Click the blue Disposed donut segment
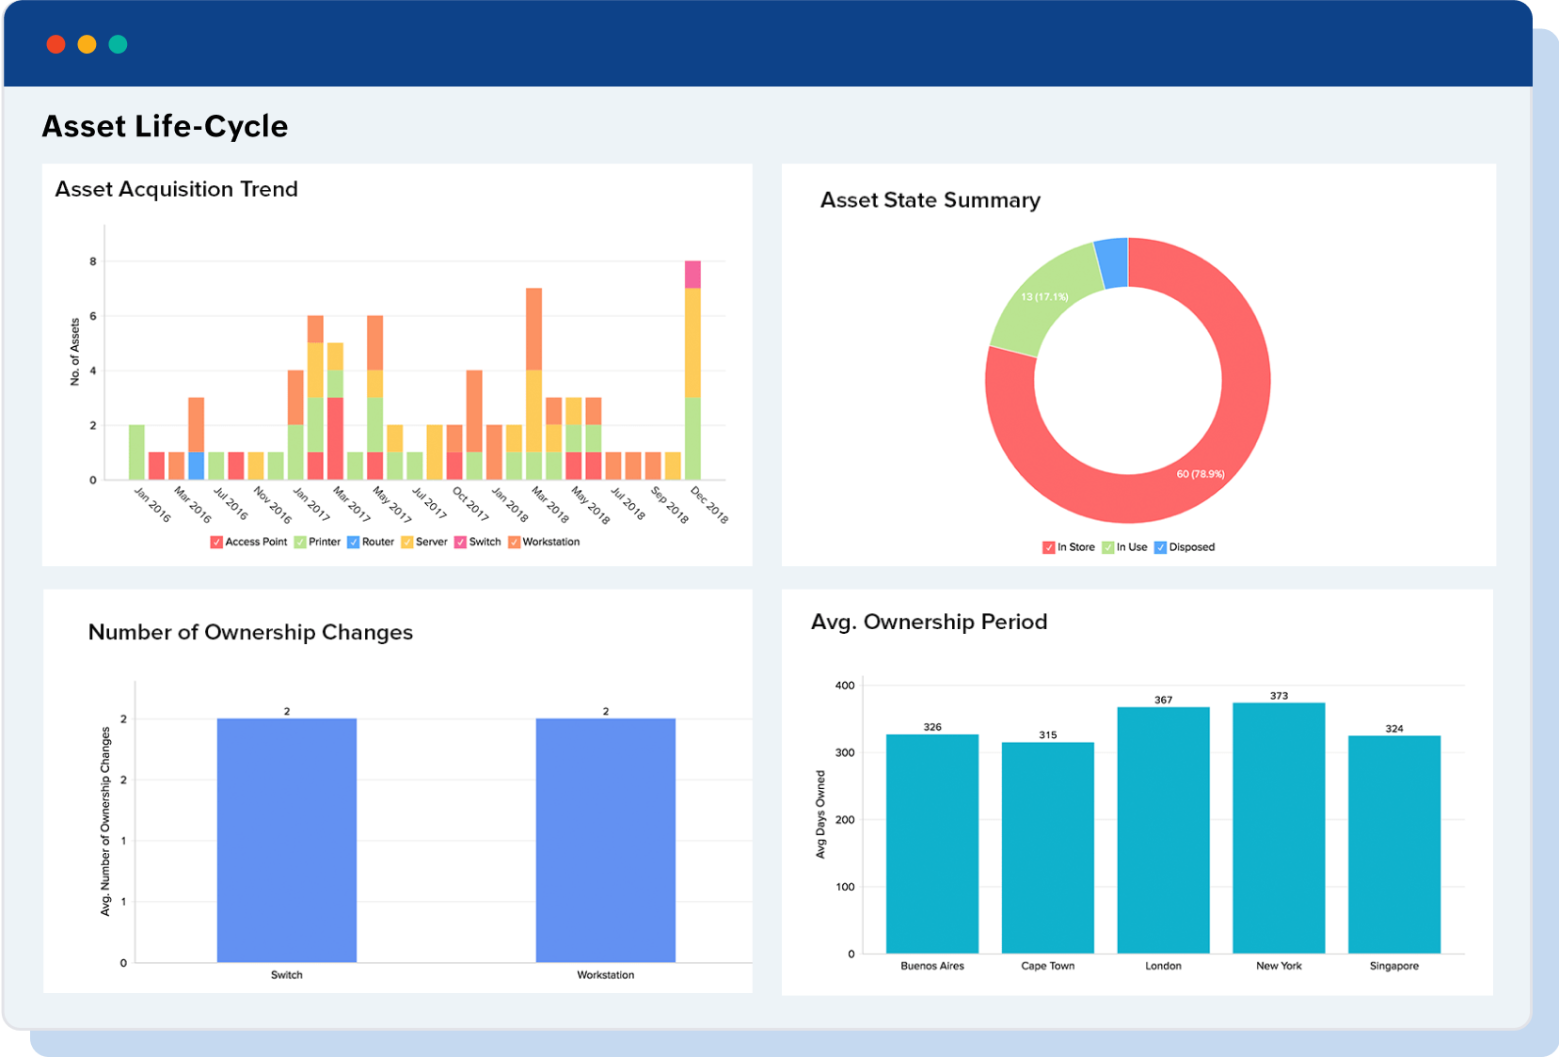1559x1057 pixels. click(1114, 262)
